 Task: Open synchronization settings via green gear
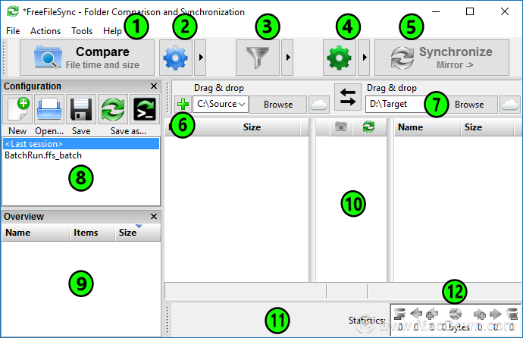[x=340, y=58]
